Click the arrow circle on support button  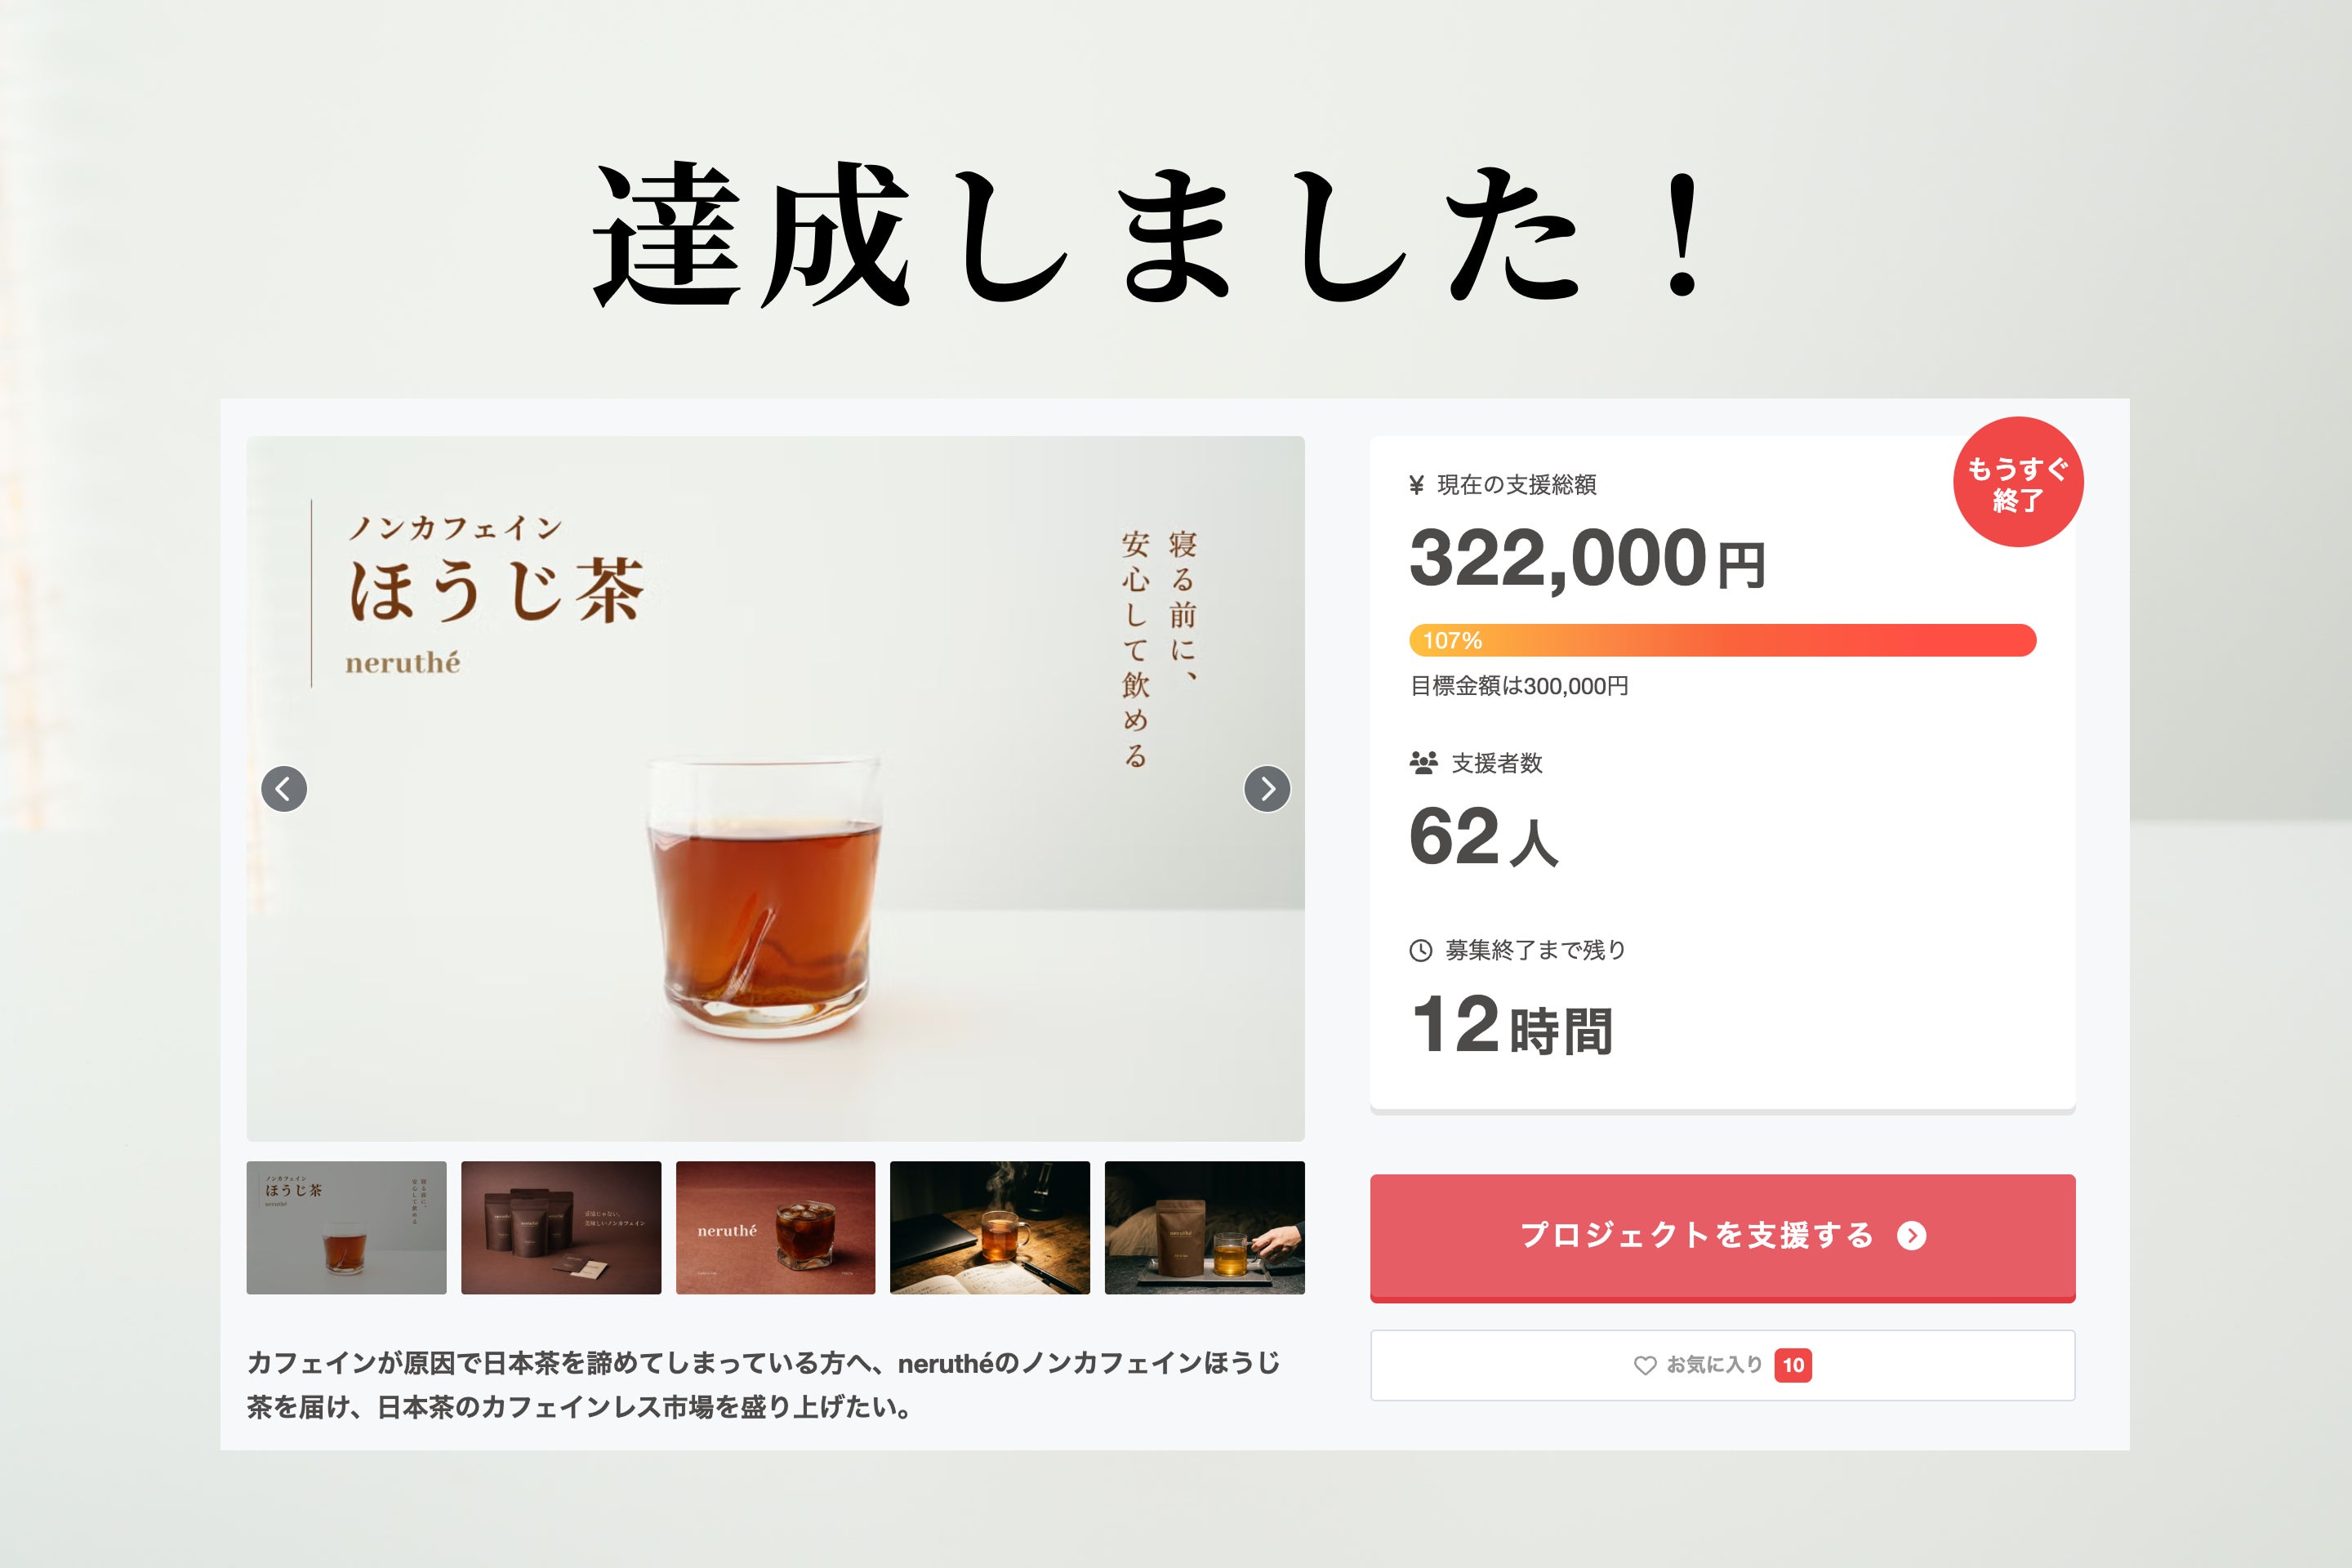pos(1911,1236)
